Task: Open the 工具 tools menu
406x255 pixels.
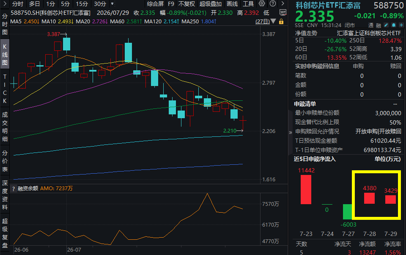Action: point(248,4)
